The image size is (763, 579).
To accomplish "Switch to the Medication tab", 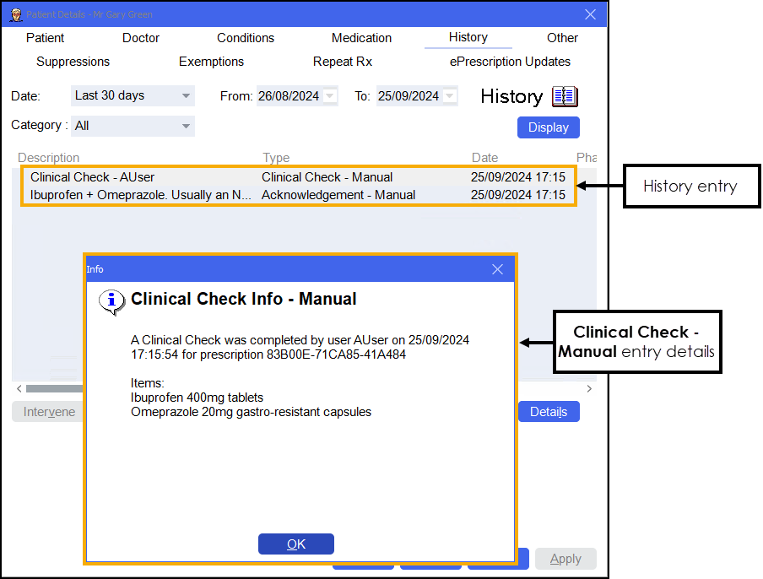I will pyautogui.click(x=361, y=38).
